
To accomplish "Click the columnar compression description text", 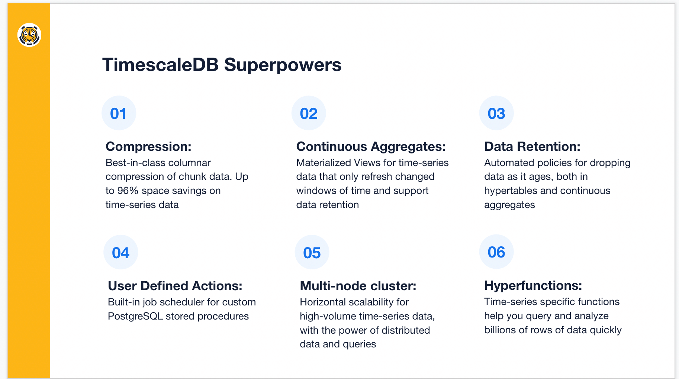I will (177, 184).
